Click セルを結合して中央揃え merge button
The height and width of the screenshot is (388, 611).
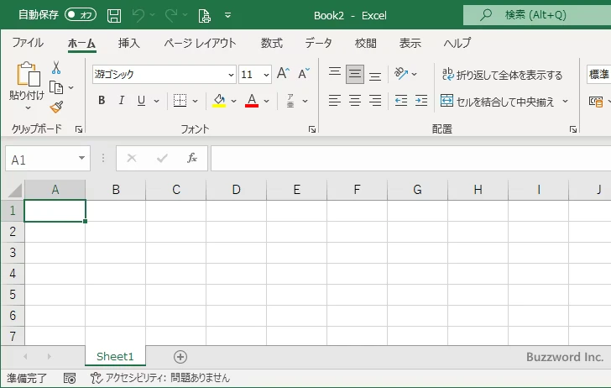498,102
